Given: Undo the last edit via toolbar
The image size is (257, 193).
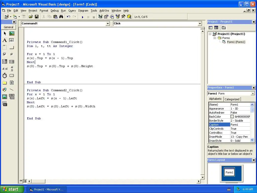Looking at the screenshot, I should pyautogui.click(x=69, y=17).
